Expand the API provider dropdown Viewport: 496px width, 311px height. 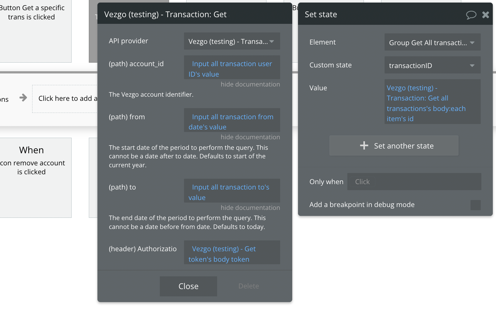[x=232, y=41]
